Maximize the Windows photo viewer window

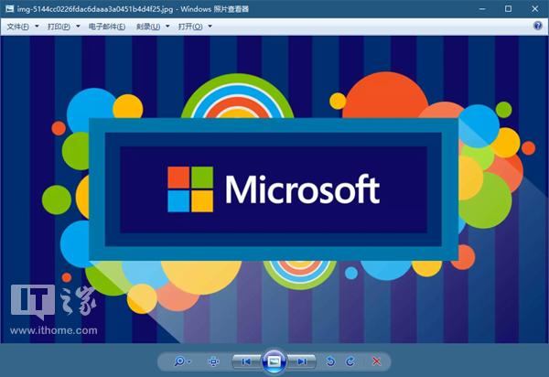point(509,9)
